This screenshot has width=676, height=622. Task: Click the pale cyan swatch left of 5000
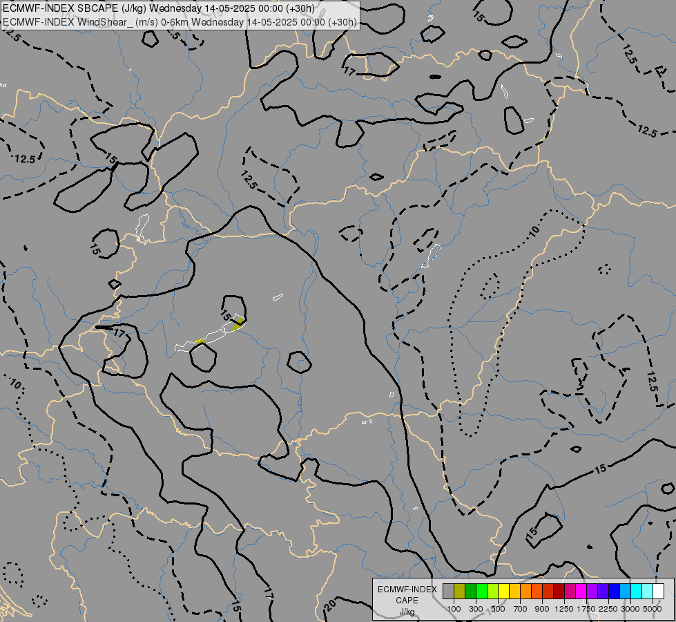[648, 592]
